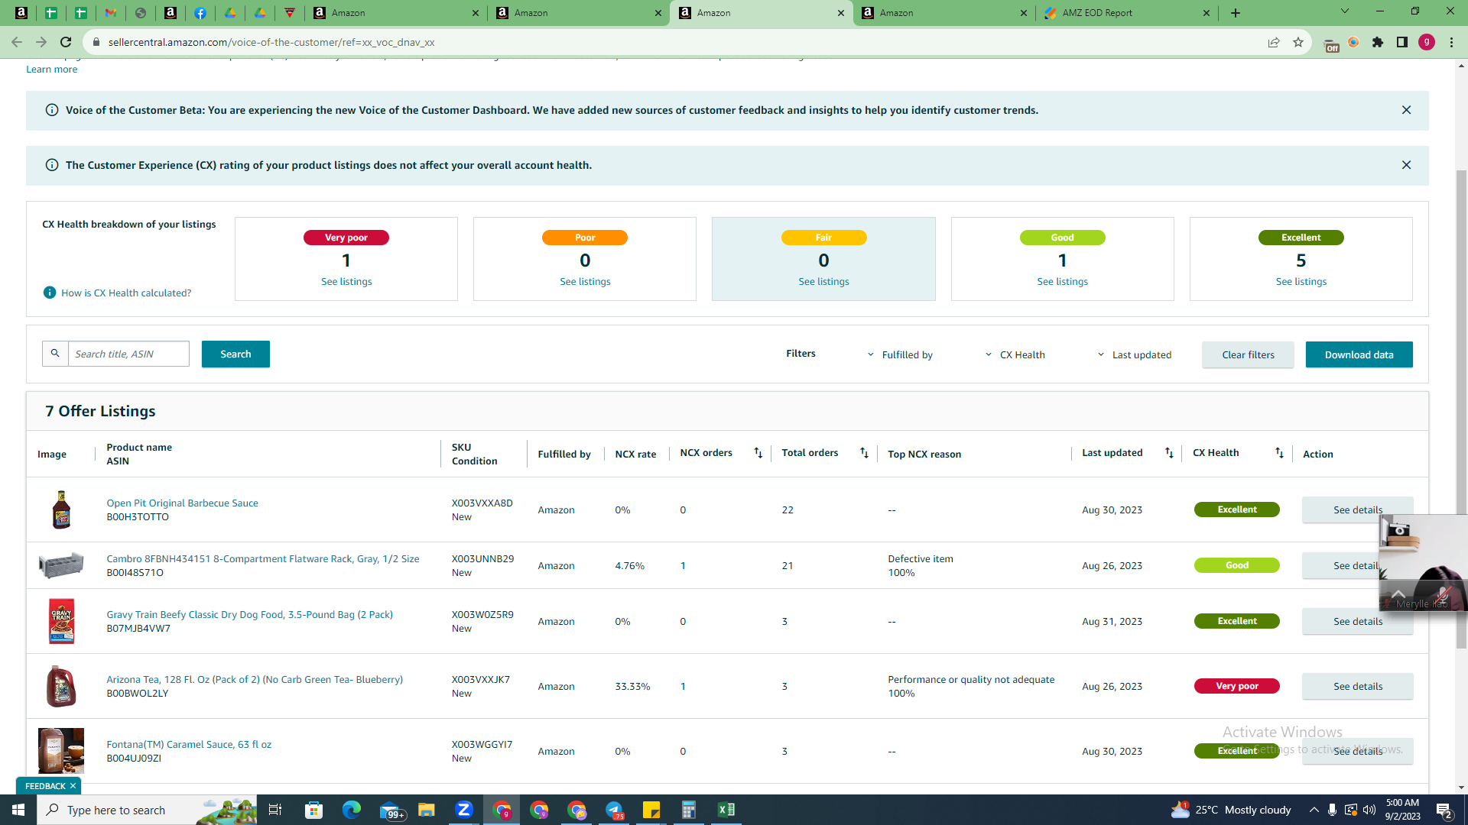Click NCX orders count 1 for Arizona Tea
1468x825 pixels.
(683, 687)
